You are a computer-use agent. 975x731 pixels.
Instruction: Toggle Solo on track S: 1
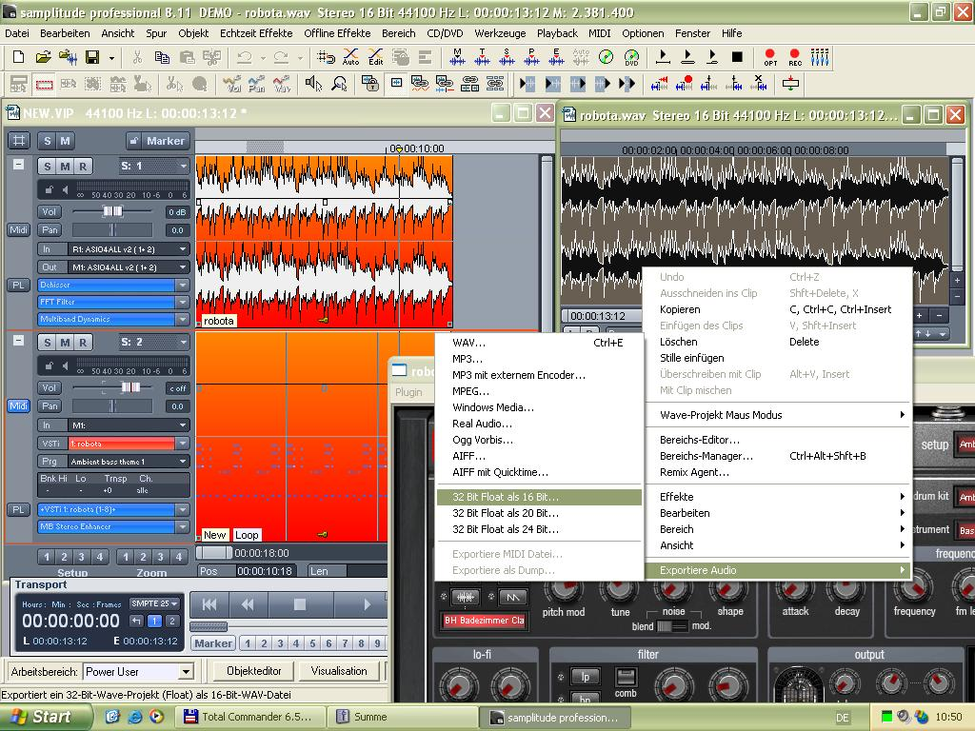pos(48,166)
